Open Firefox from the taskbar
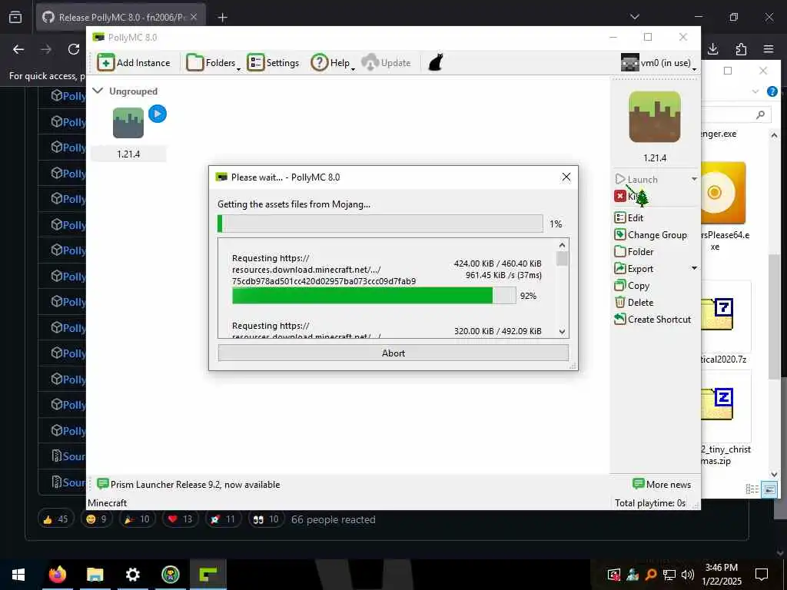787x590 pixels. click(57, 575)
